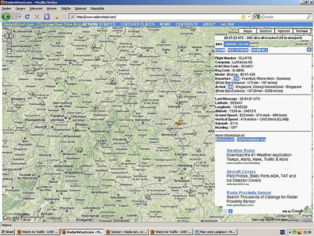Click SHOW ALL link

[259, 50]
